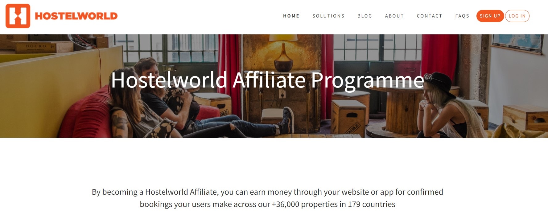548x222 pixels.
Task: Click the orange SIGN UP button
Action: click(490, 16)
